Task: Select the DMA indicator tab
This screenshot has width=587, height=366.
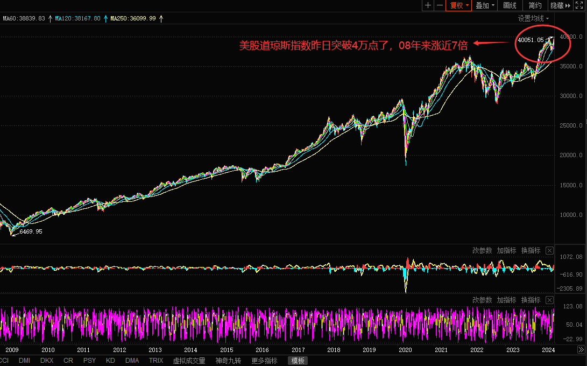Action: (x=132, y=361)
